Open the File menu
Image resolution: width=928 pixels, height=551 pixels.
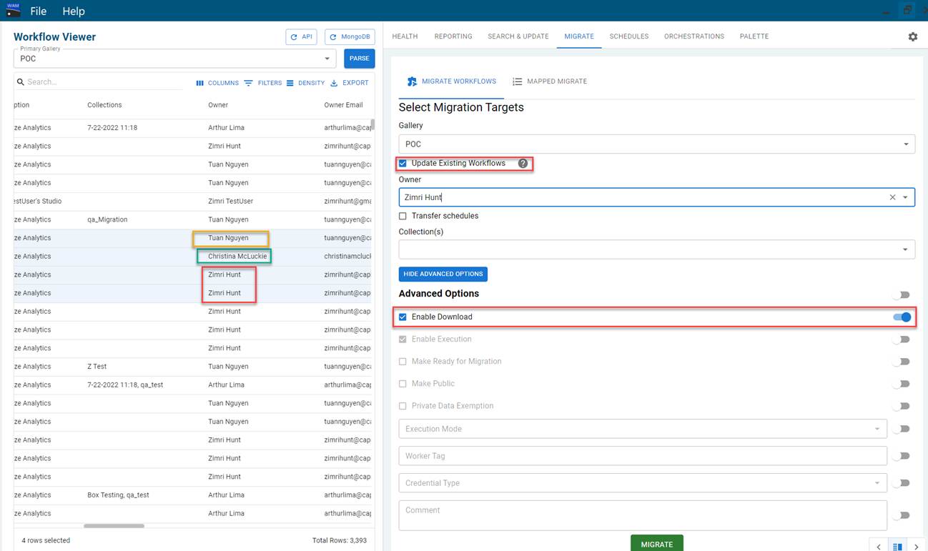coord(38,11)
